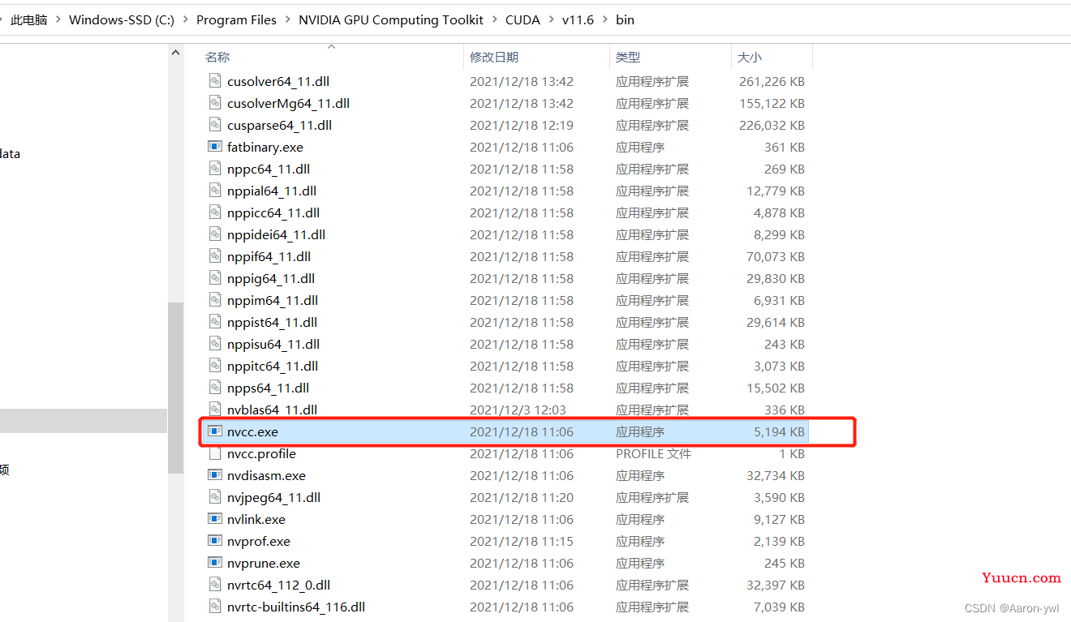
Task: Click the nvrtc-builtins64_116.dll file icon
Action: pyautogui.click(x=215, y=607)
